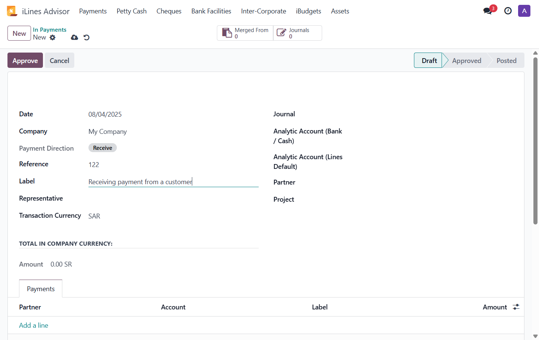Viewport: 539px width, 340px height.
Task: Switch to the Payments tab
Action: (x=41, y=289)
